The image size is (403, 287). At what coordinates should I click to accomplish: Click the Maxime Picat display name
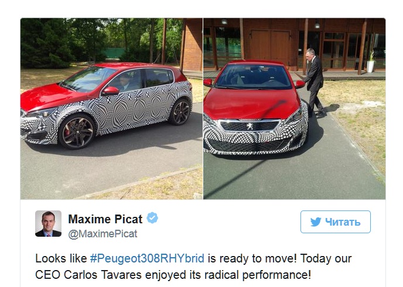105,219
